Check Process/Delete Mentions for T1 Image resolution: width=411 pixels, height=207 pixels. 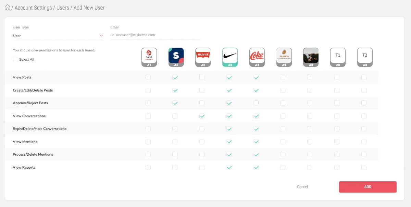(337, 155)
